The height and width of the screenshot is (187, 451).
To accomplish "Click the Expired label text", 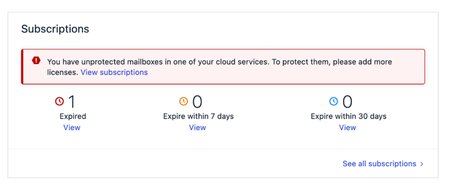I will click(73, 116).
